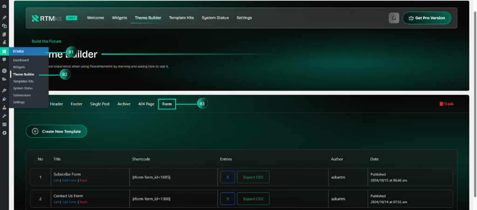The height and width of the screenshot is (210, 477).
Task: Click Edit Form link under Subscribe Form
Action: pyautogui.click(x=69, y=181)
